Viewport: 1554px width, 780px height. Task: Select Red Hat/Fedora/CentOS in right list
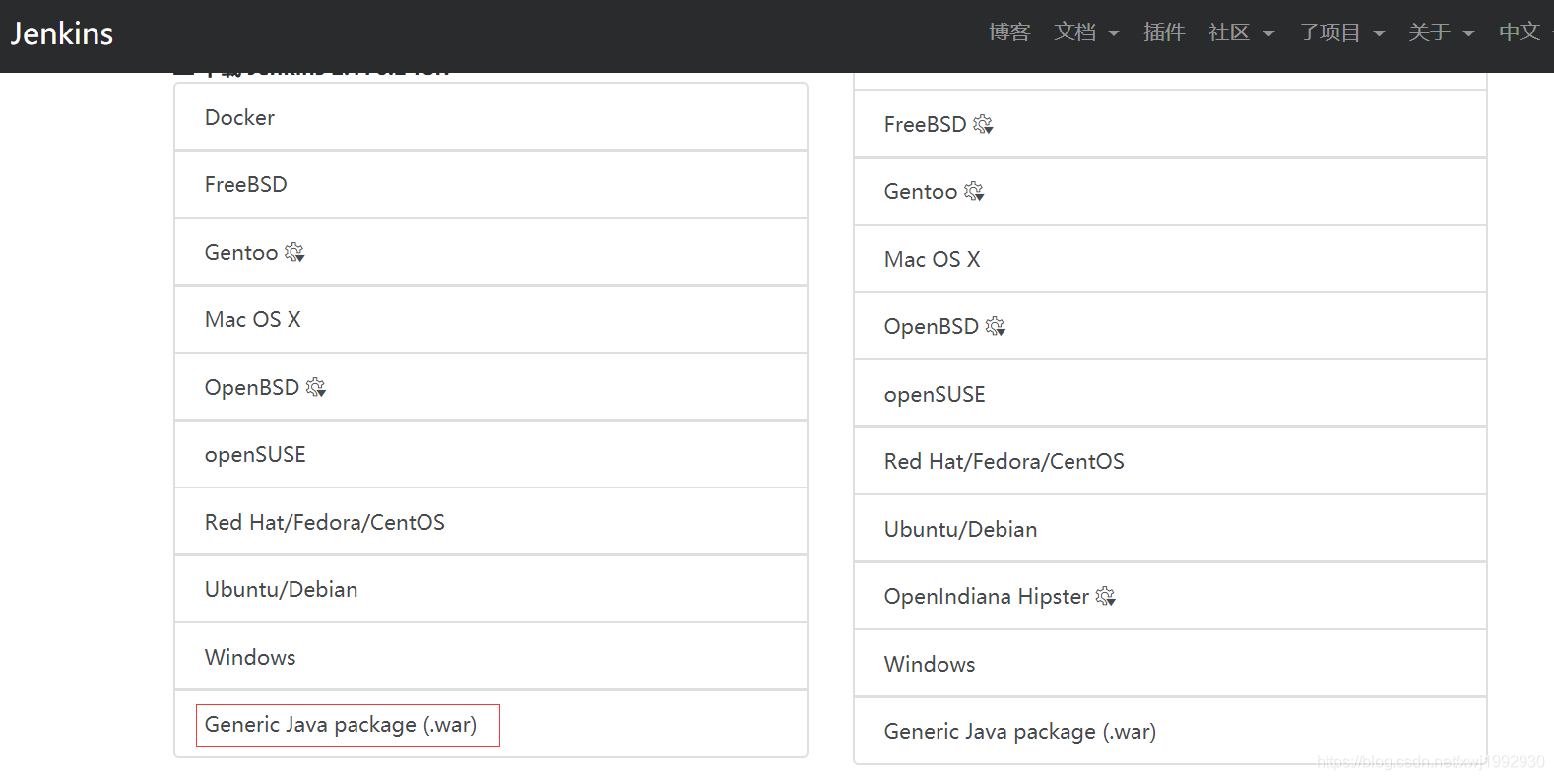[x=1170, y=462]
